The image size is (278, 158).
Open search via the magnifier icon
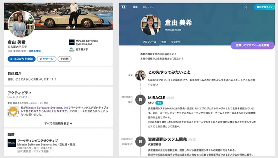[x=246, y=7]
